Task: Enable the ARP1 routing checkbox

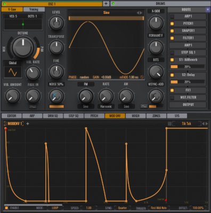Action: click(x=172, y=17)
